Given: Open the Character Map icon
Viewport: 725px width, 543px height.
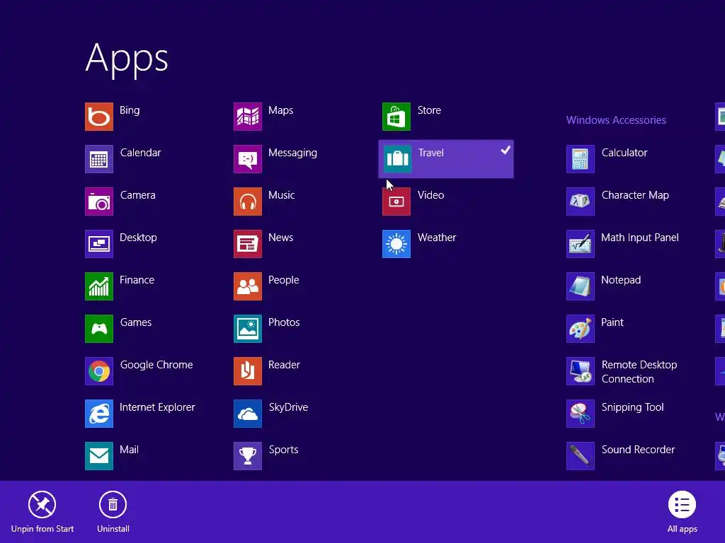Looking at the screenshot, I should point(581,202).
